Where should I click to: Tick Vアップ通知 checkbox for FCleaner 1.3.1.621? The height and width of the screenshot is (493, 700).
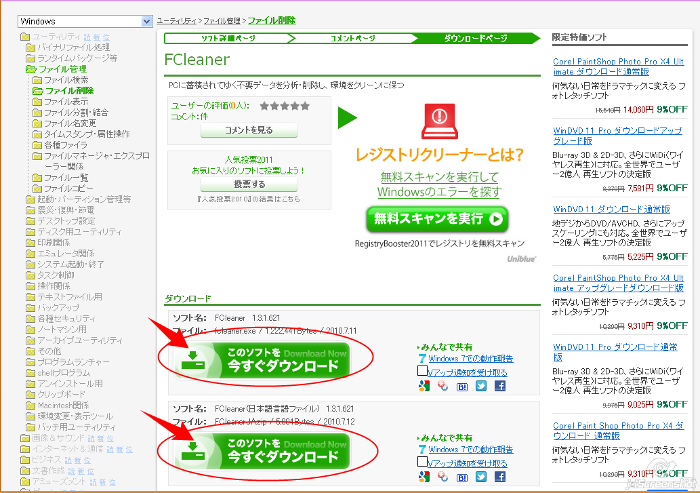click(x=422, y=371)
